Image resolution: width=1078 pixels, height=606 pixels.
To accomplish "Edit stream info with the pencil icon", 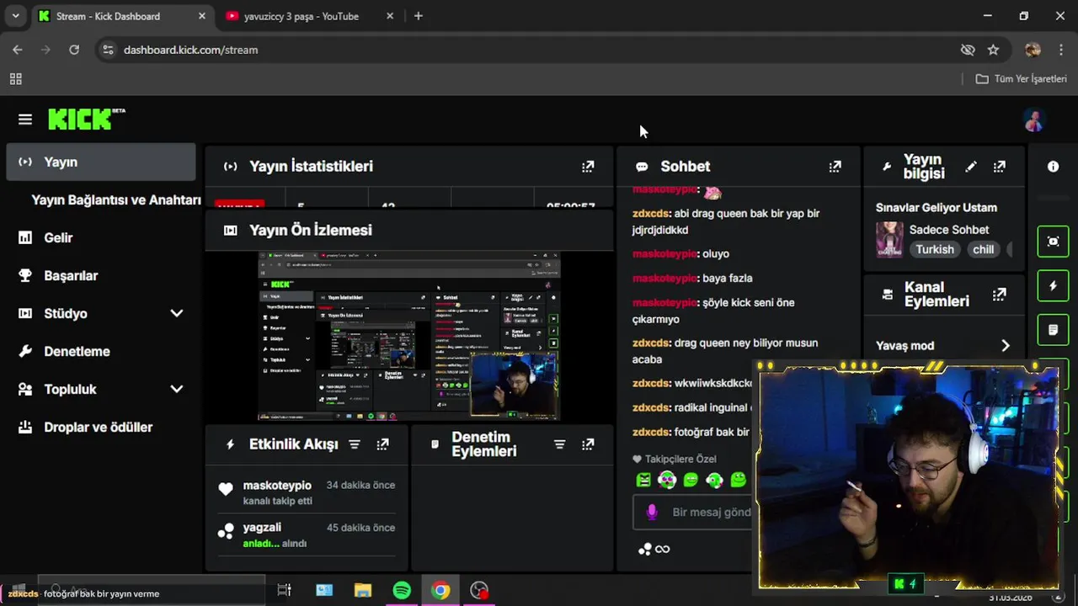I will coord(971,167).
